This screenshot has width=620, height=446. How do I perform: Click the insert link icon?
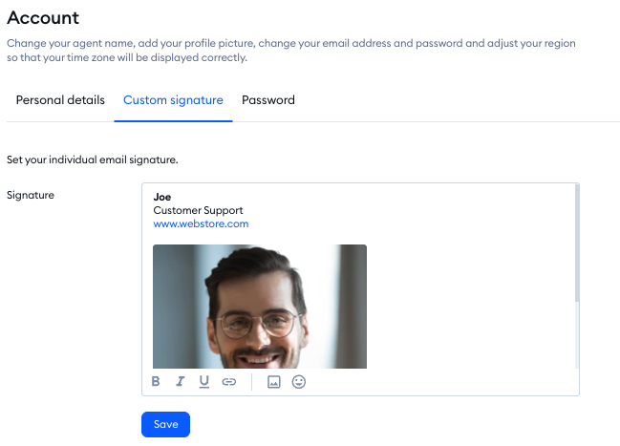(x=228, y=382)
